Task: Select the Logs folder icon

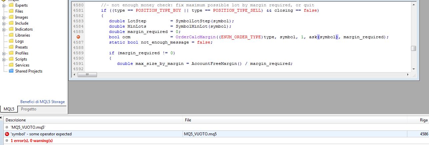Action: pos(11,41)
